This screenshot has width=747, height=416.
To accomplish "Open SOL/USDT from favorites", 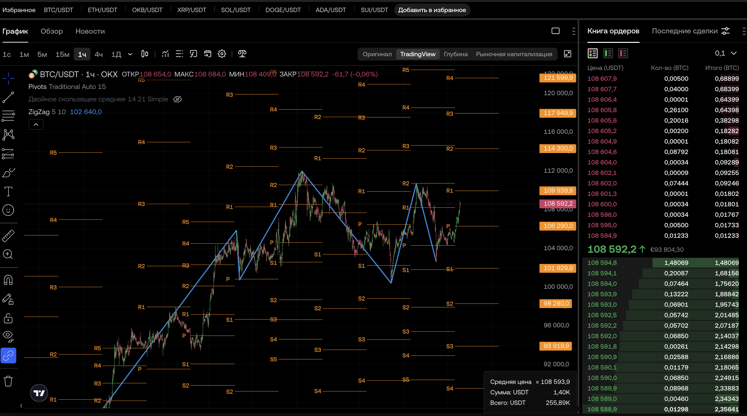I will (x=236, y=10).
